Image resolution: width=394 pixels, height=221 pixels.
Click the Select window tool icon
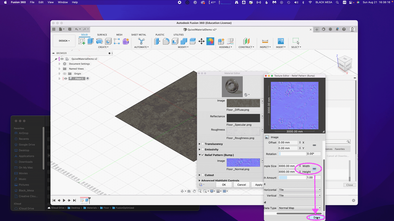(x=296, y=41)
